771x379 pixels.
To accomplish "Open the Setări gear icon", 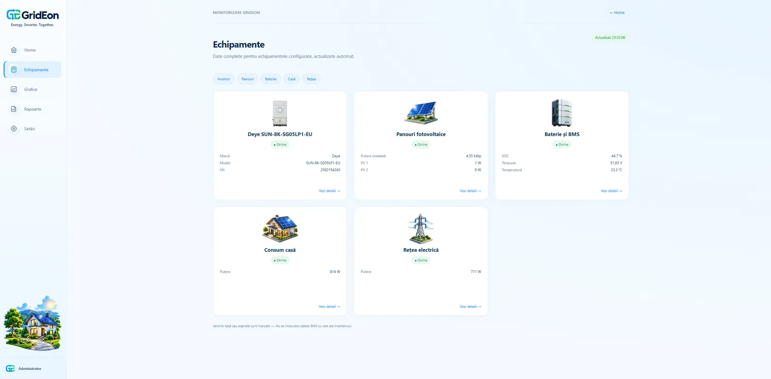I will [14, 129].
